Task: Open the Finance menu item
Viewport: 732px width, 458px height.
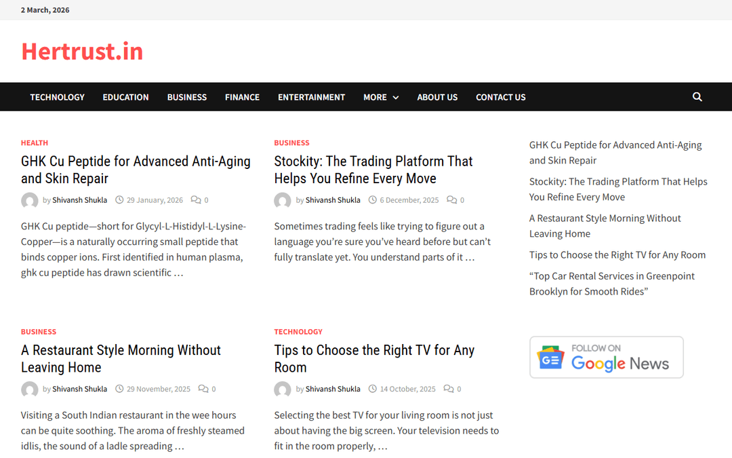Action: pyautogui.click(x=242, y=97)
